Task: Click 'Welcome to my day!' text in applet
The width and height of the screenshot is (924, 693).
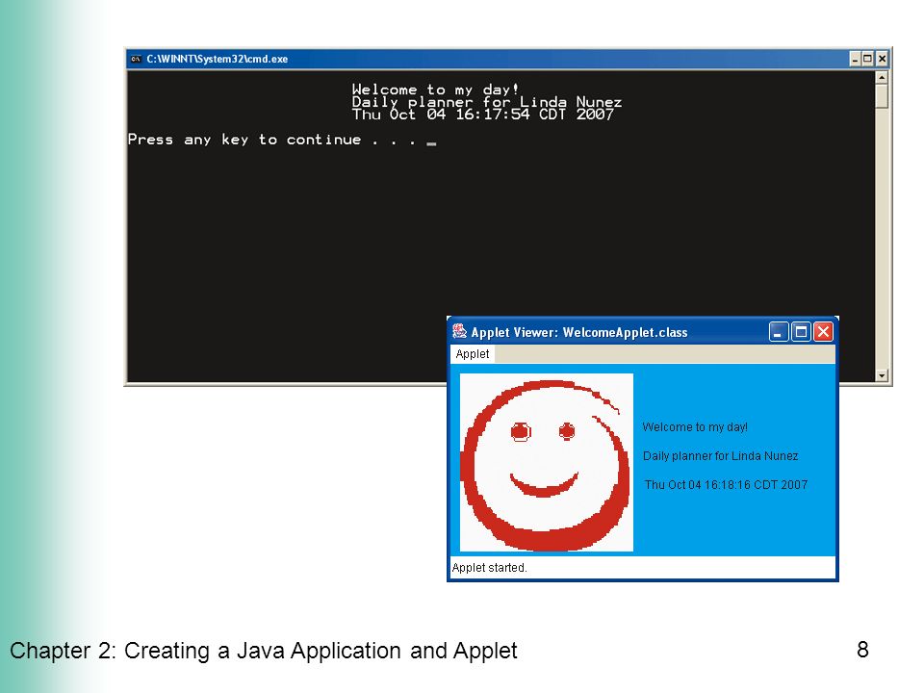Action: (695, 427)
